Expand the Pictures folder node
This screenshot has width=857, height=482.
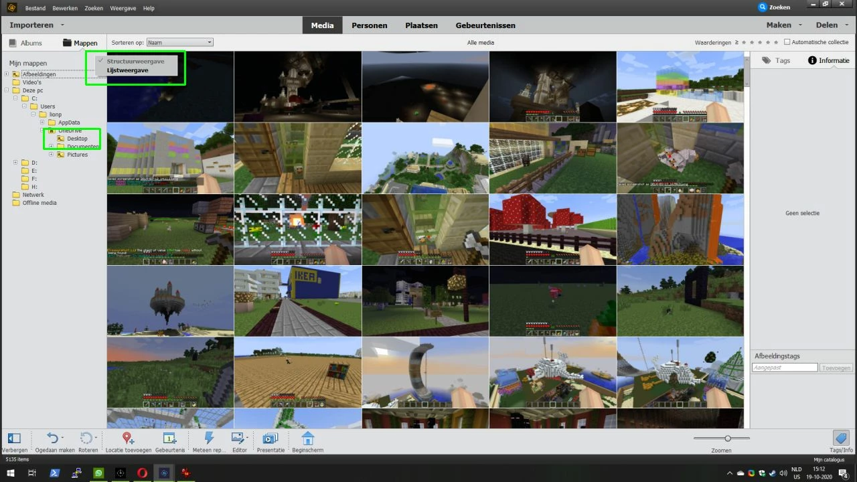(x=51, y=155)
